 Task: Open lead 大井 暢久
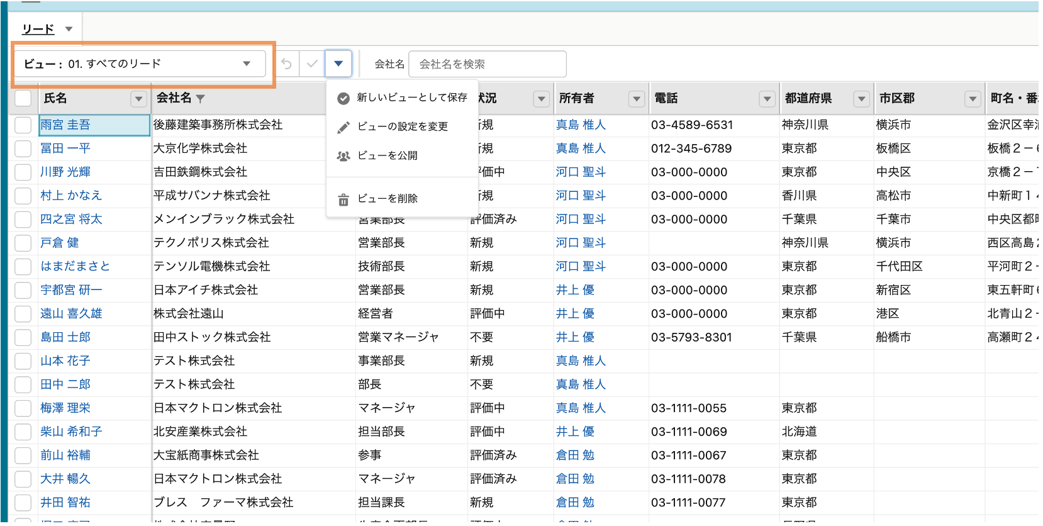pos(65,479)
